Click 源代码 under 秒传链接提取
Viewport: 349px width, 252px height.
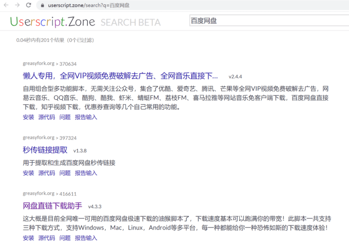(x=46, y=173)
